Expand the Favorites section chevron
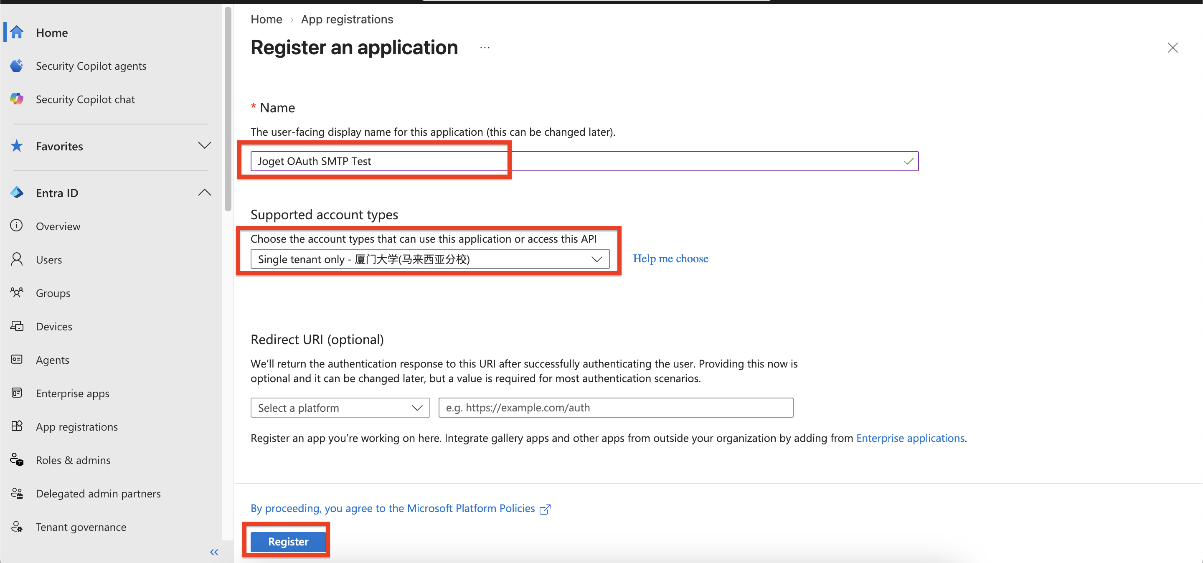 pos(205,146)
